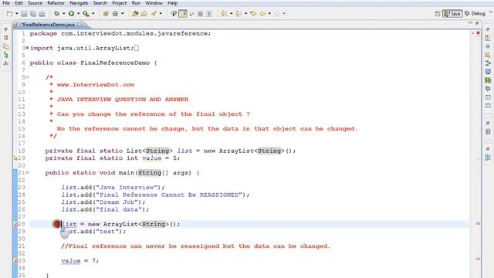The width and height of the screenshot is (494, 278).
Task: Click the Run External Tools icon
Action: tap(86, 14)
